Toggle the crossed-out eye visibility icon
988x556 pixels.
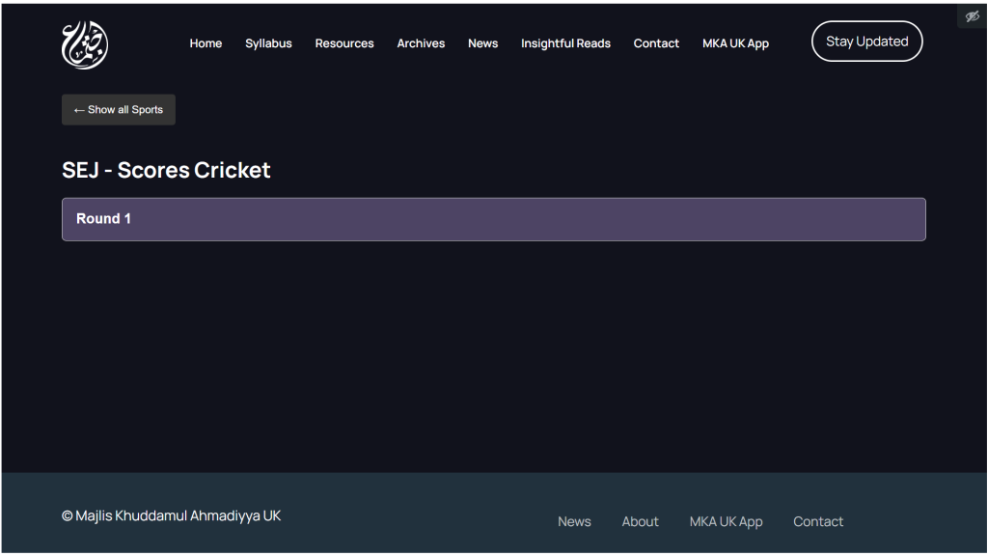click(x=972, y=15)
